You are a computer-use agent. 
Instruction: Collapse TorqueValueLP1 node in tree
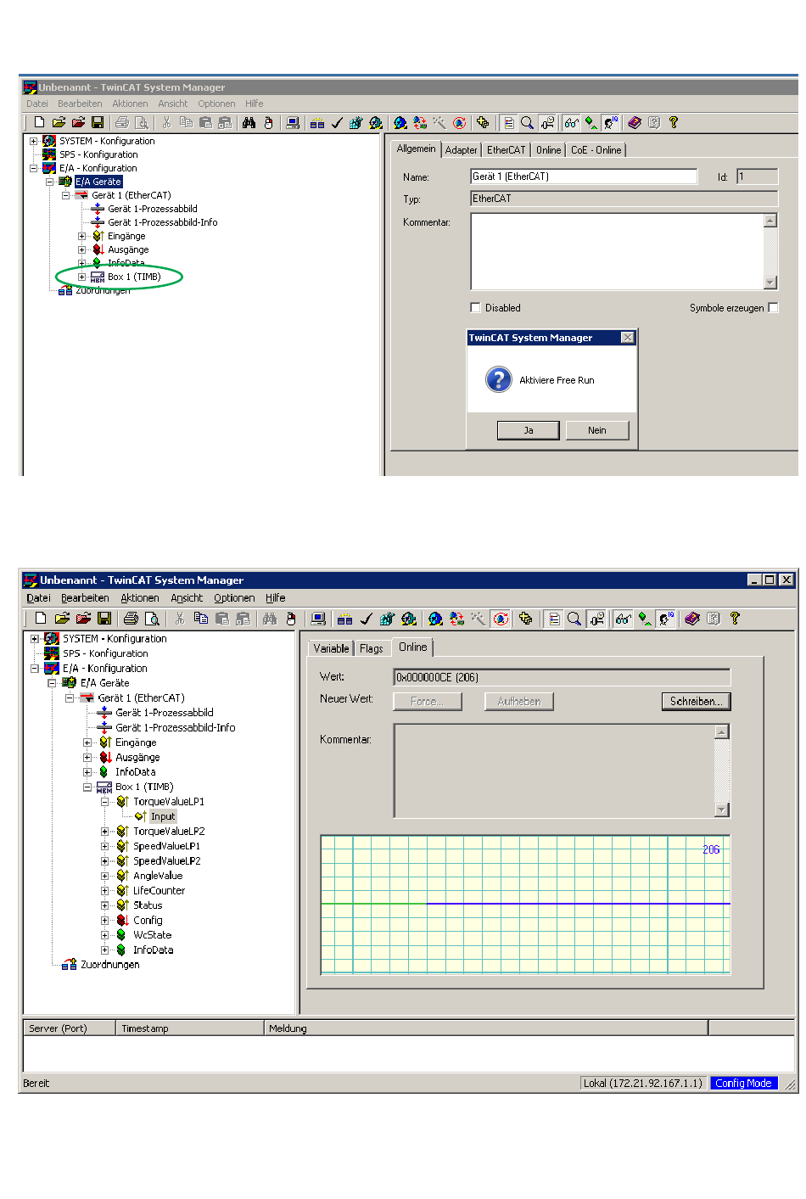(105, 801)
